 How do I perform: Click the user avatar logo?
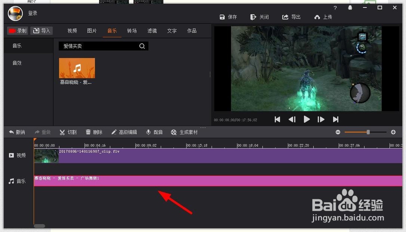tap(15, 13)
